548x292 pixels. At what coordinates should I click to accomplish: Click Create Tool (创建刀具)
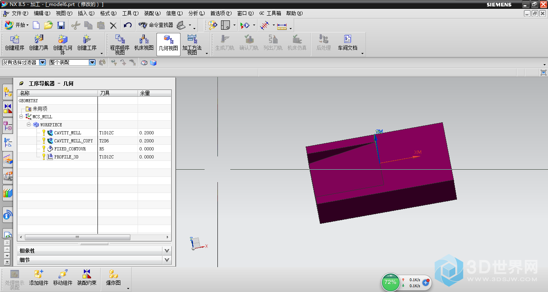pos(39,43)
